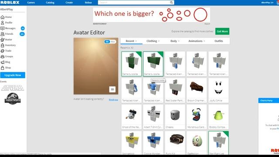Viewport: 279px width, 157px height.
Task: Click Report under the advertisement
Action: pos(207,24)
